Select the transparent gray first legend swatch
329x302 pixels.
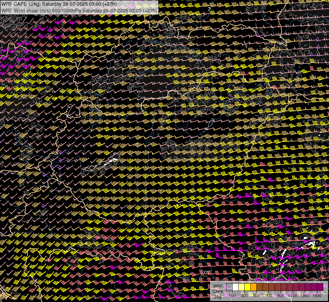click(229, 287)
